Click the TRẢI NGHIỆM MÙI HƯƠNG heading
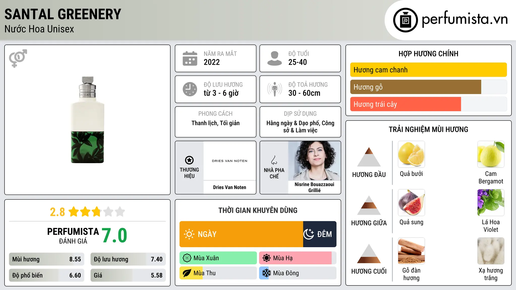This screenshot has width=516, height=290. pos(428,129)
